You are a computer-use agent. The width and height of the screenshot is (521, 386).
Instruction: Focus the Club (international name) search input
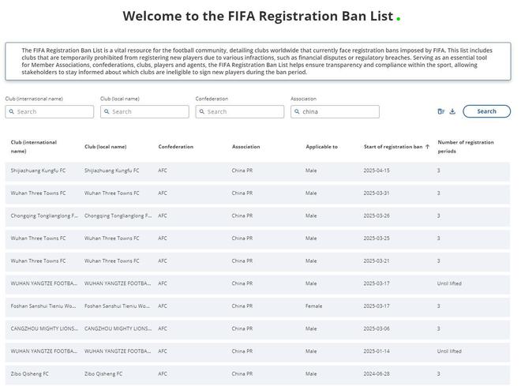point(50,111)
